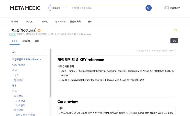190x116 pixels.
Task: Click the 목차 label
Action: [14, 52]
